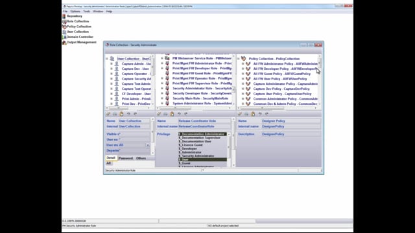Select the Capture Dev user row
This screenshot has height=233, width=415.
(136, 69)
